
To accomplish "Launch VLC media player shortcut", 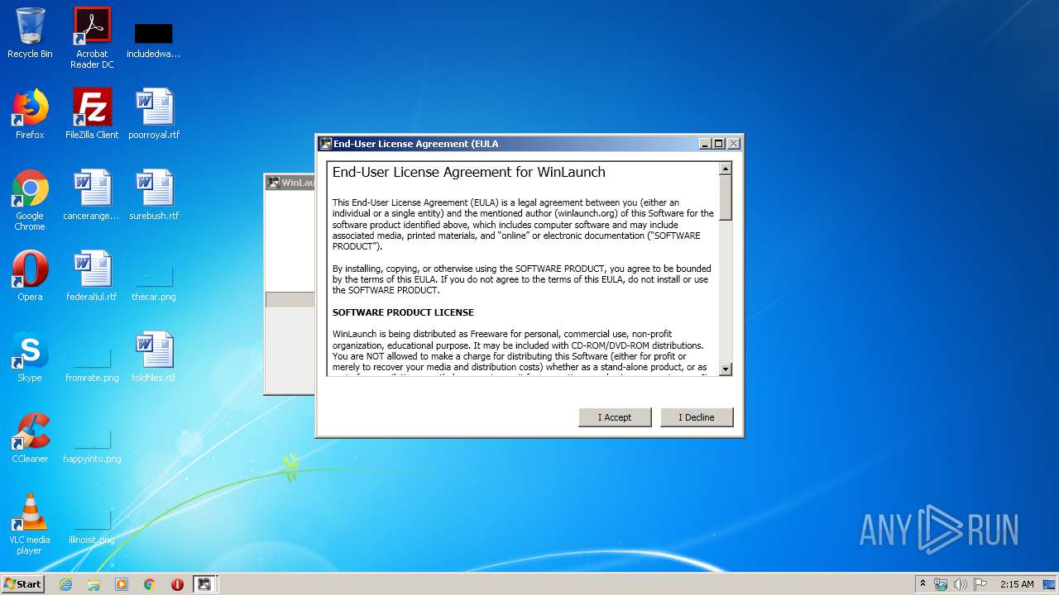I will (x=30, y=524).
